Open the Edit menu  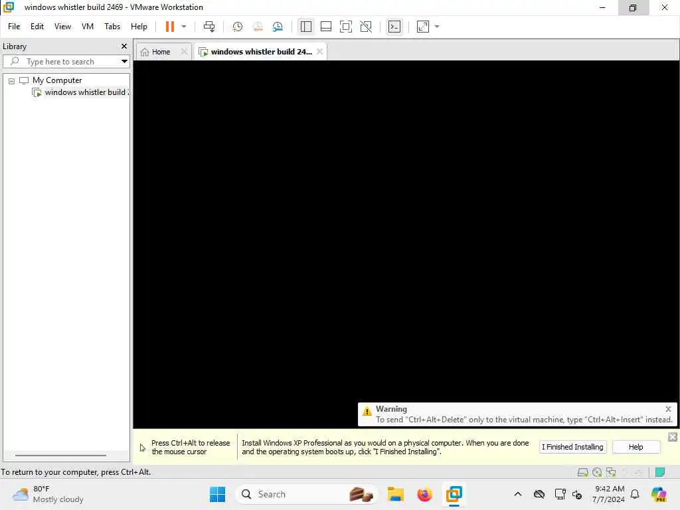(37, 27)
